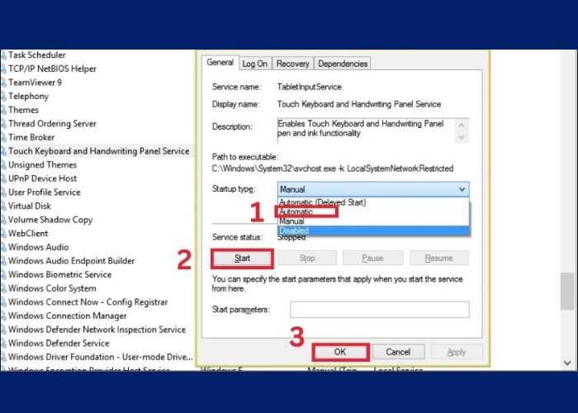This screenshot has width=578, height=413.
Task: Go to the Dependencies tab
Action: pos(342,64)
